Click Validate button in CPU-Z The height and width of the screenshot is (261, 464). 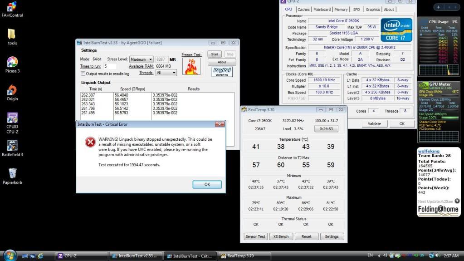pos(374,123)
